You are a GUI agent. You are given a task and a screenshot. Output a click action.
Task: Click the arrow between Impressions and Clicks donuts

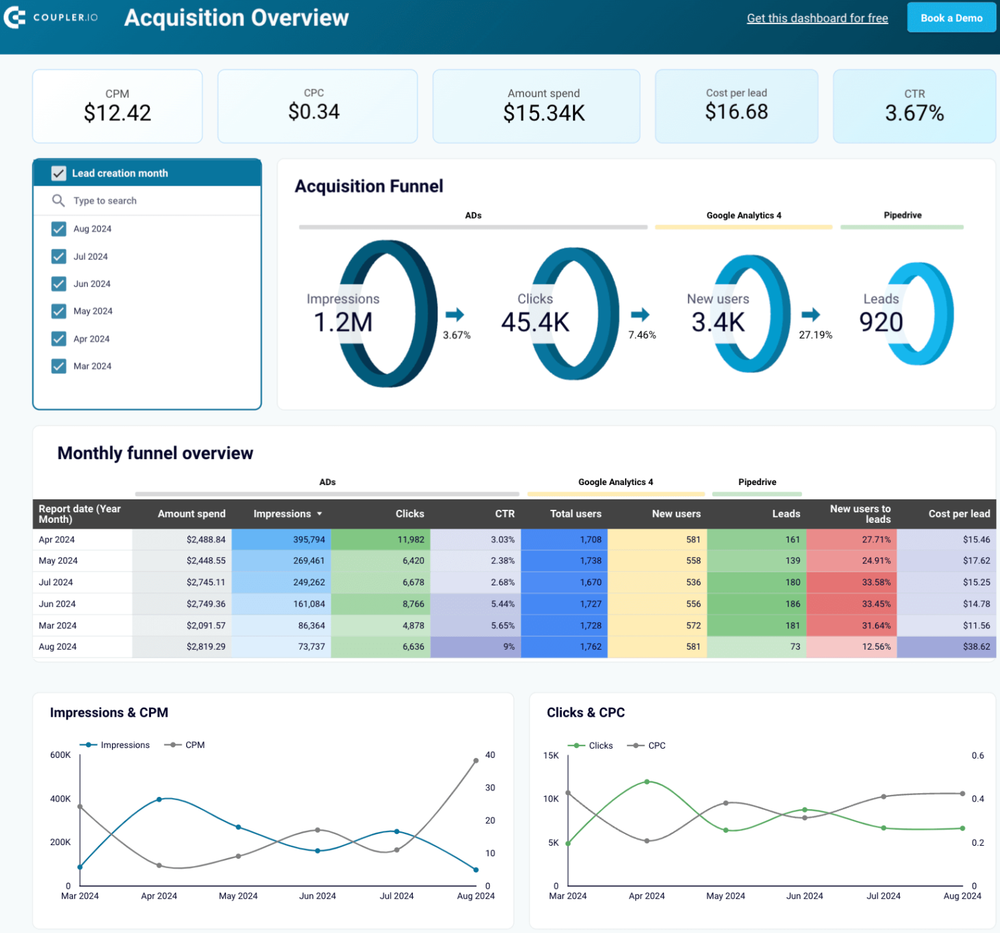[455, 315]
